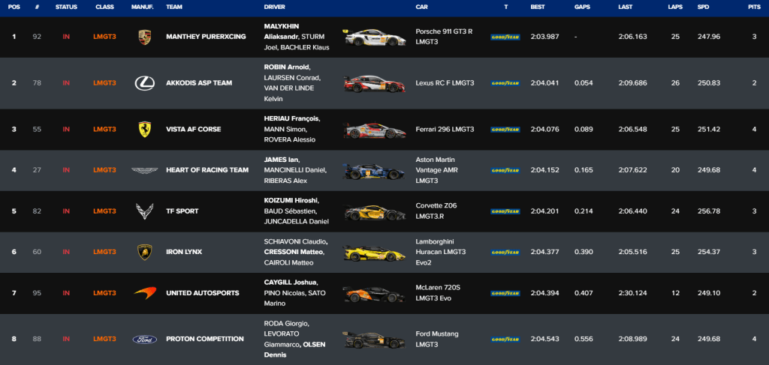Screen dimensions: 769x365
Task: Click the gap value 0.054
Action: [583, 83]
